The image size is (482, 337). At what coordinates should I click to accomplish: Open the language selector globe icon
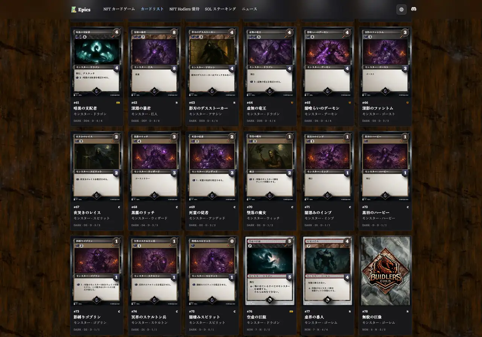pos(401,9)
